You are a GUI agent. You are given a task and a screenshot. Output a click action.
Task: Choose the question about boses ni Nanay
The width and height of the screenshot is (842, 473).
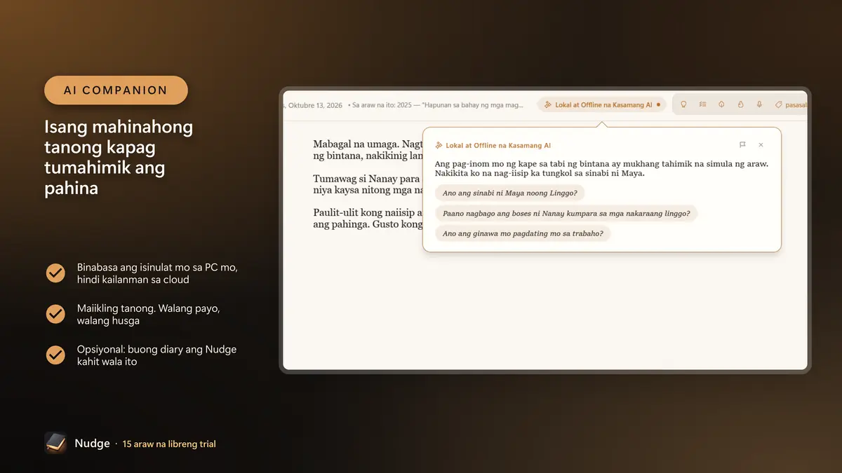(566, 213)
